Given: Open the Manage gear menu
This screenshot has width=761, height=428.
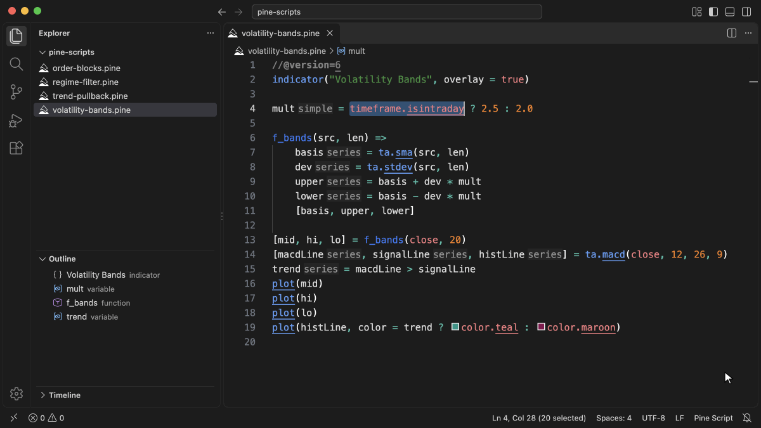Looking at the screenshot, I should click(x=16, y=394).
